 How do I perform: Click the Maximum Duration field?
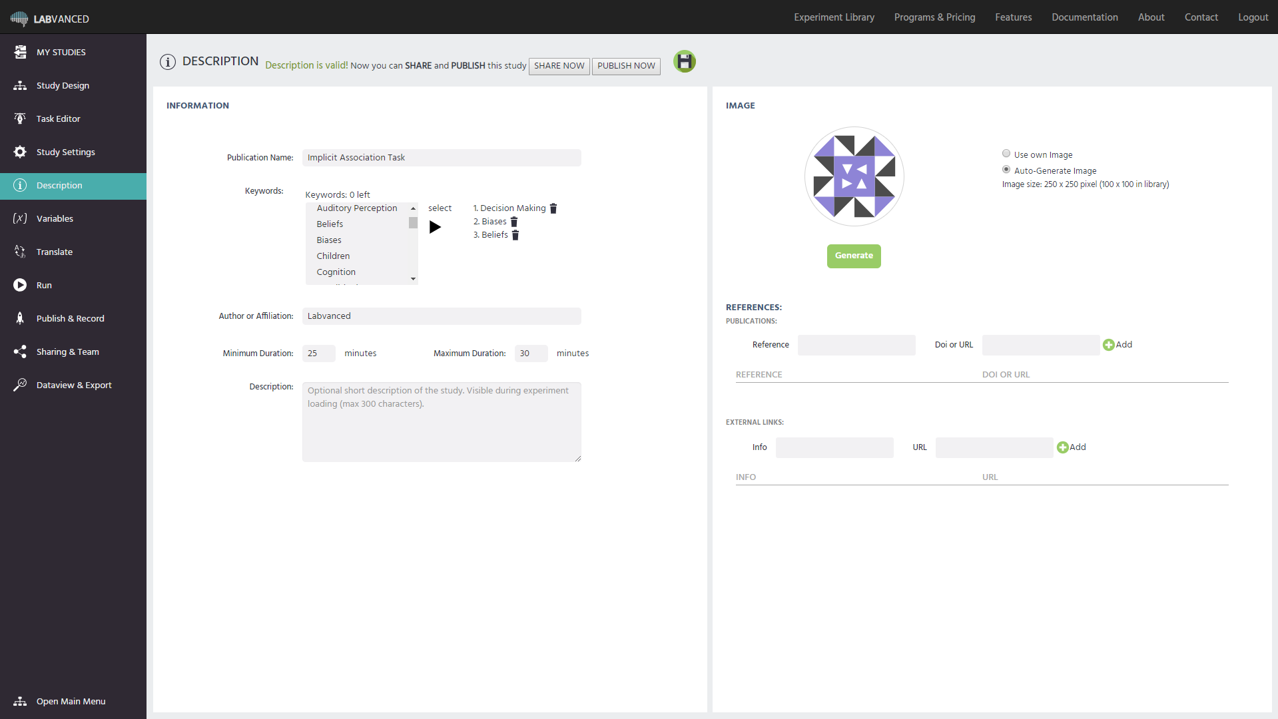(531, 354)
